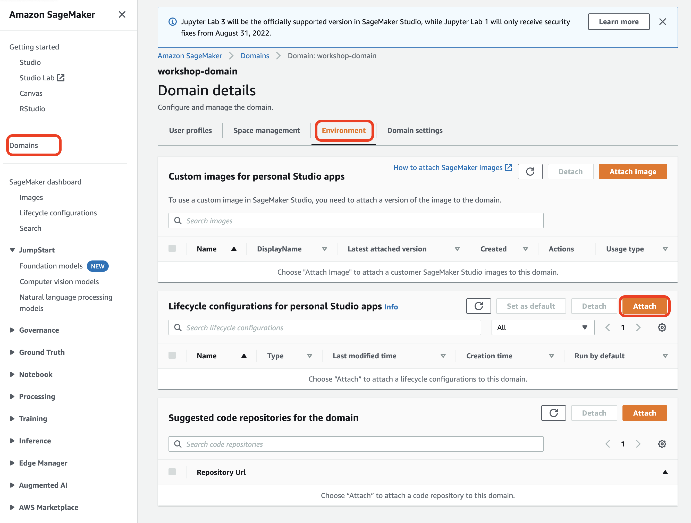Dismiss the Jupyter Lab info banner
The width and height of the screenshot is (691, 523).
tap(662, 22)
